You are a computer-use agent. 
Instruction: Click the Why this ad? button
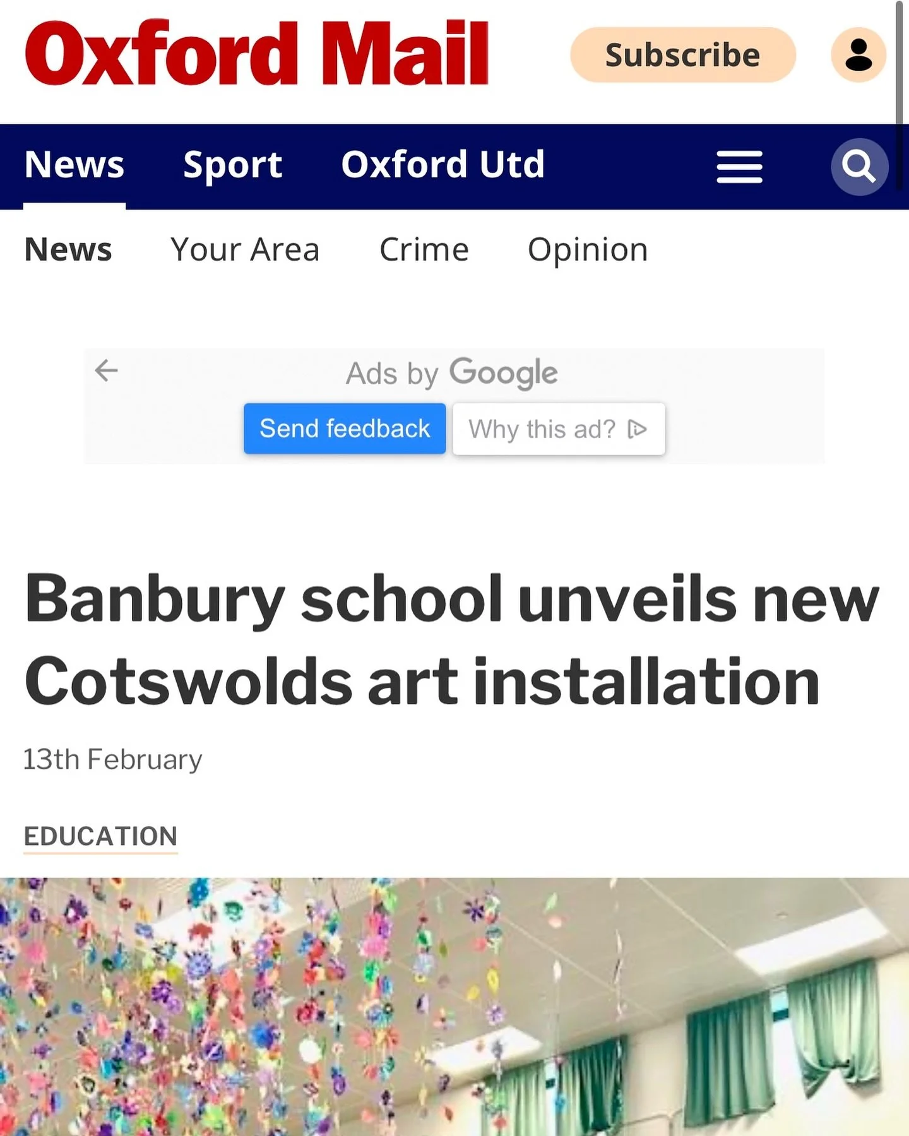pyautogui.click(x=559, y=429)
